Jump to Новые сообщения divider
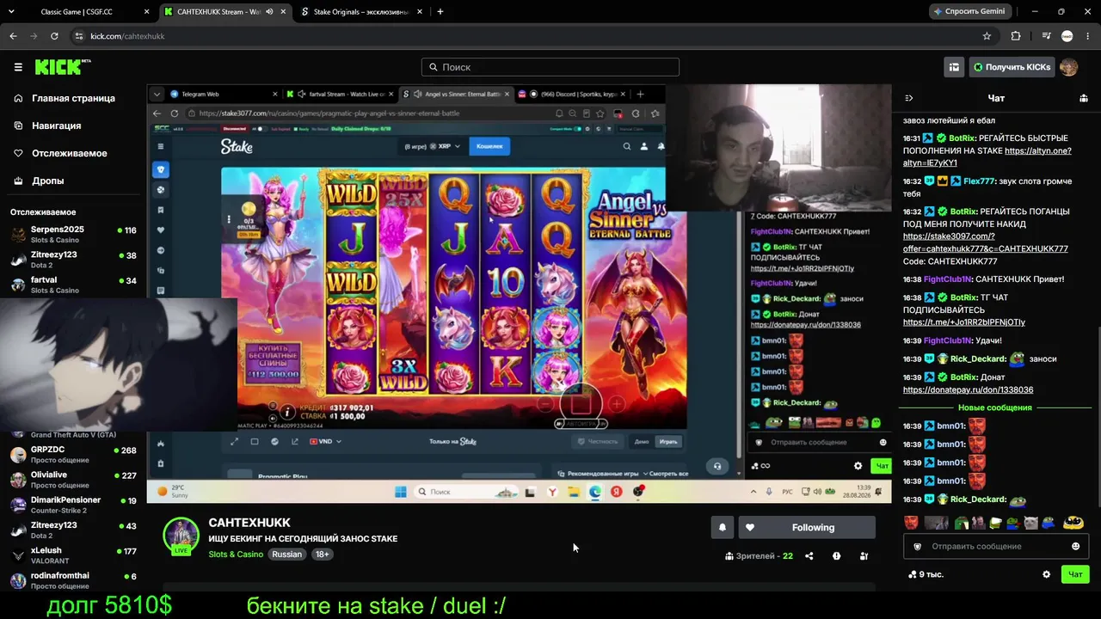The width and height of the screenshot is (1101, 619). pyautogui.click(x=995, y=408)
